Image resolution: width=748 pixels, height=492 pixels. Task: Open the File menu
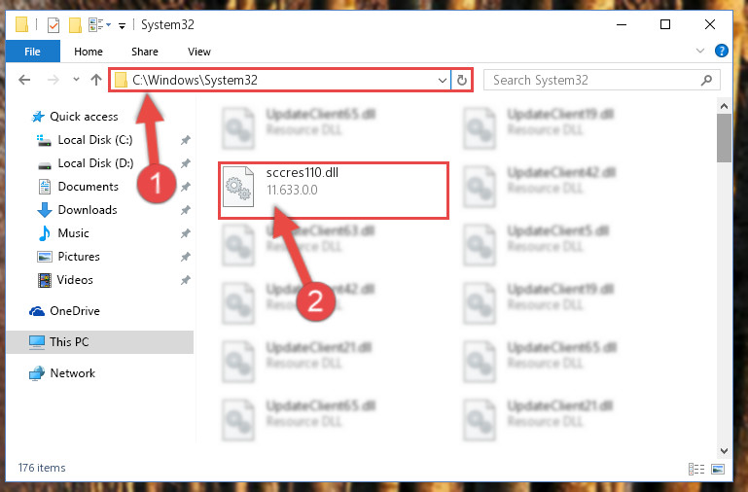pyautogui.click(x=32, y=52)
